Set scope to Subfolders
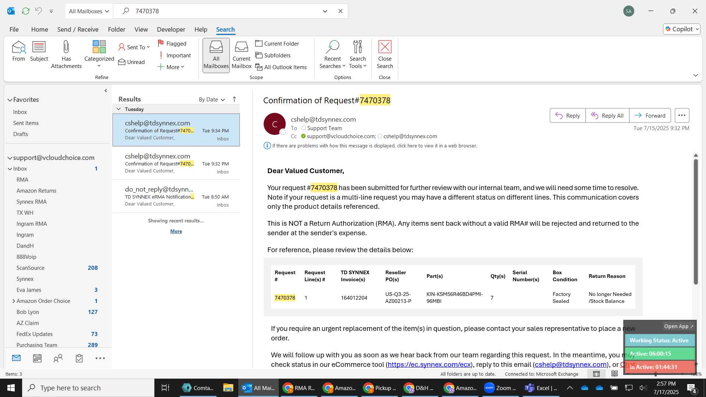Viewport: 706px width, 397px height. tap(273, 55)
